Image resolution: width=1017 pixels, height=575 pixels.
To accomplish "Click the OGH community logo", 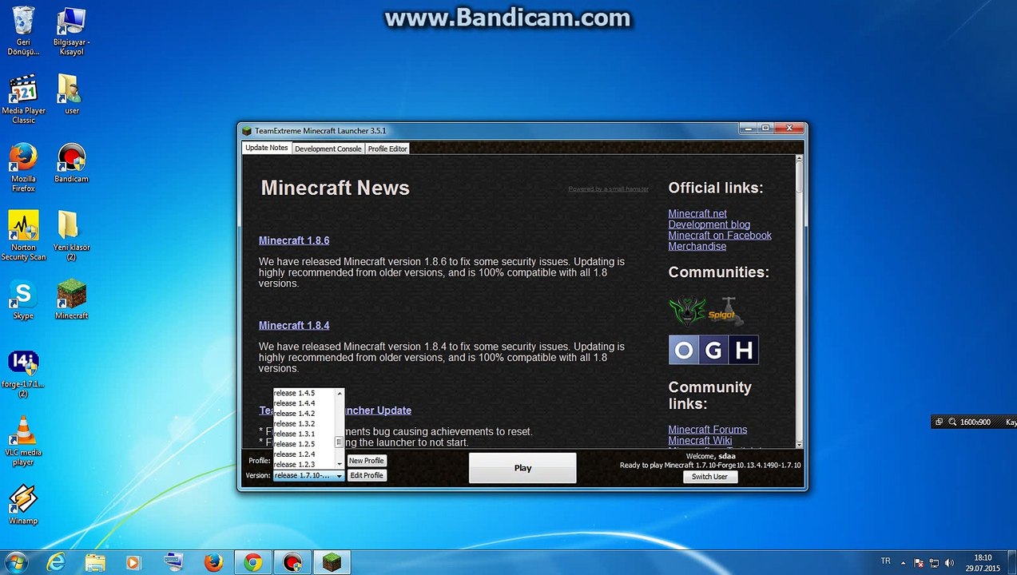I will (713, 350).
